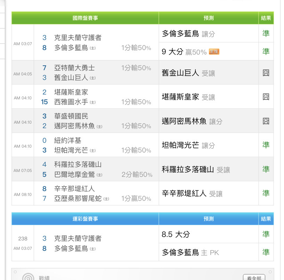Click 囧 result for 堪薩斯皇家 受讓
The height and width of the screenshot is (280, 284).
266,97
